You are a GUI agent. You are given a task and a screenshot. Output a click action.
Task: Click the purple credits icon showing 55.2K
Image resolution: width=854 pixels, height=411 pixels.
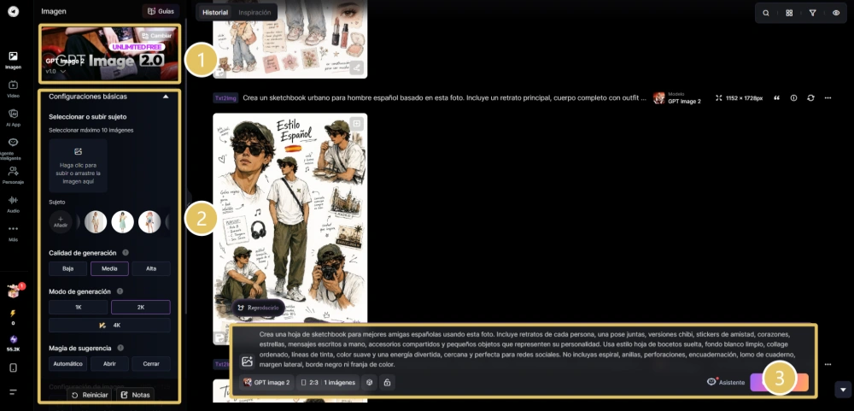[x=13, y=339]
